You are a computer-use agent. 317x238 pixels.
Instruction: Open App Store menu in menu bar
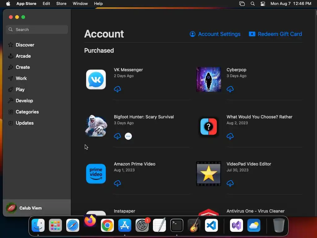(26, 4)
